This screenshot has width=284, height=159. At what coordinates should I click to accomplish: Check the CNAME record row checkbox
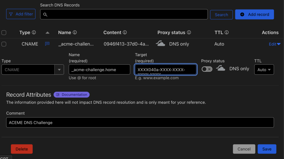point(4,44)
